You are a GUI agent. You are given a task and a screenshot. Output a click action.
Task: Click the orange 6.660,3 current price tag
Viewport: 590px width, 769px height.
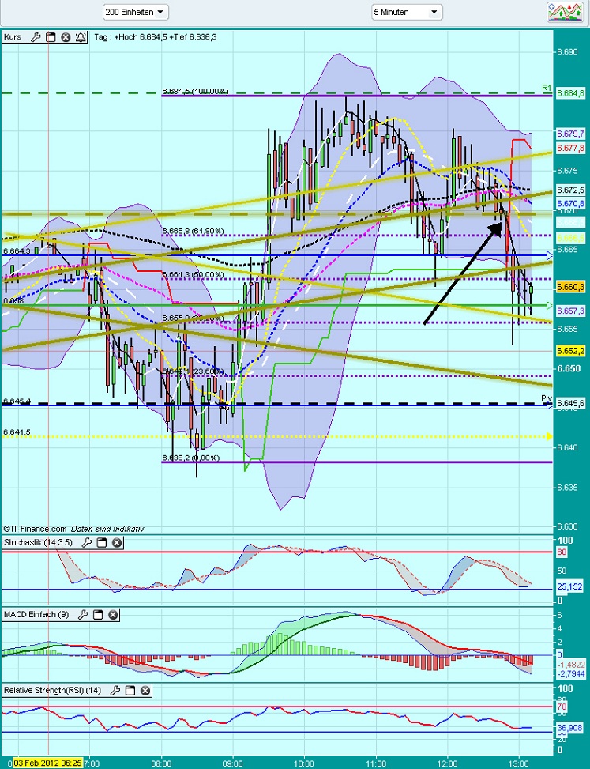click(x=570, y=288)
